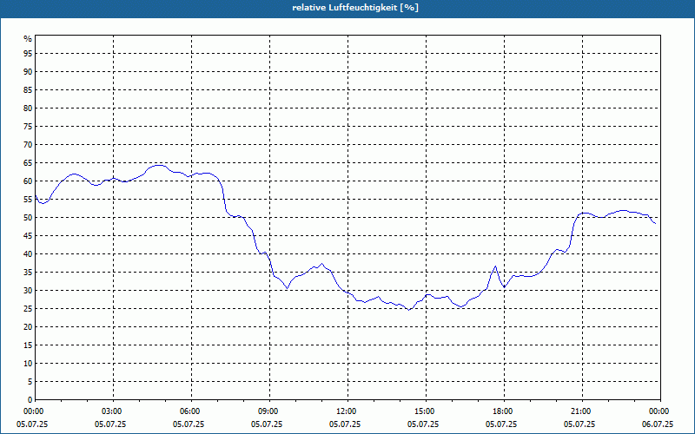Screen dimensions: 695x434
Task: Select the '05.07.25' date under 21:00
Action: 579,424
